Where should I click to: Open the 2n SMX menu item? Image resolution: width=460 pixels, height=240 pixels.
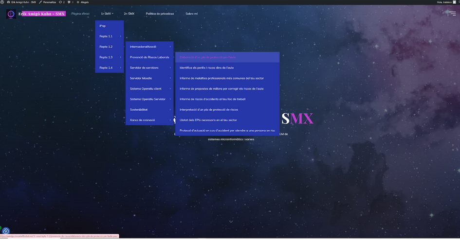point(129,14)
